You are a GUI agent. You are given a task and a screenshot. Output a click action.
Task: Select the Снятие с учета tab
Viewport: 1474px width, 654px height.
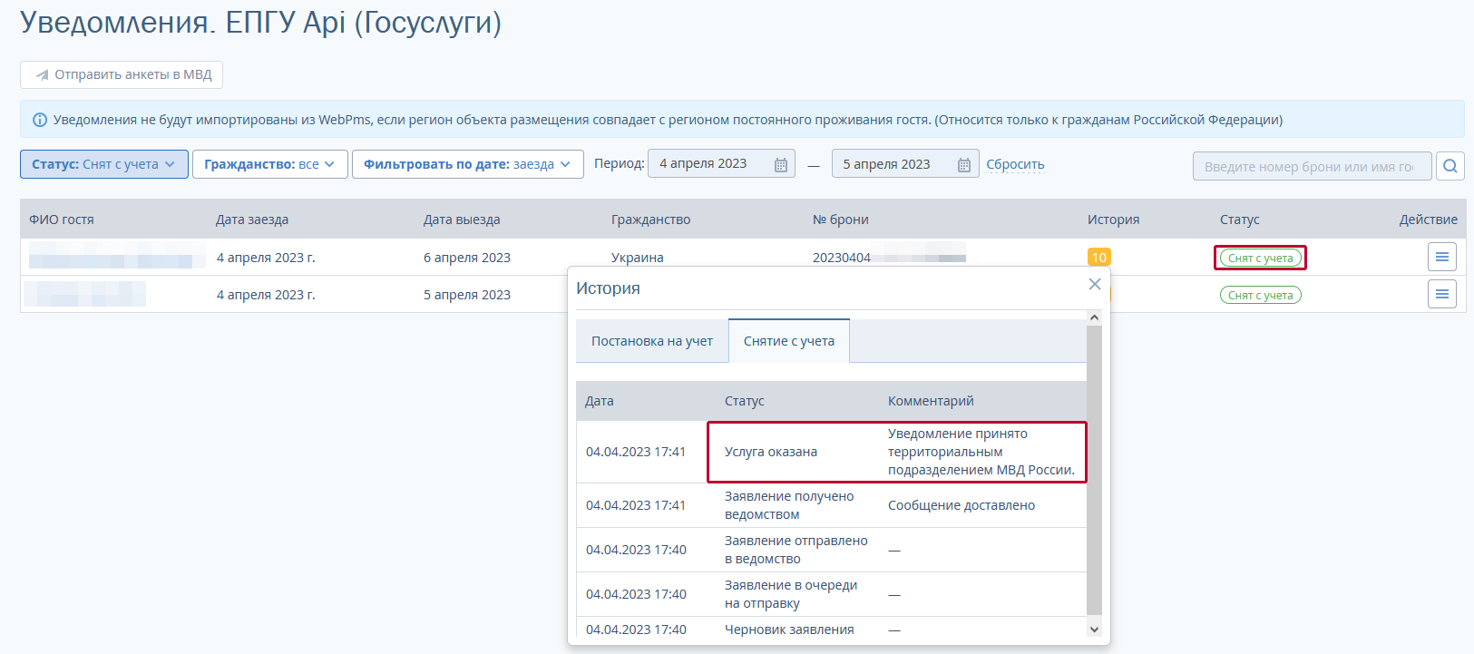point(788,341)
